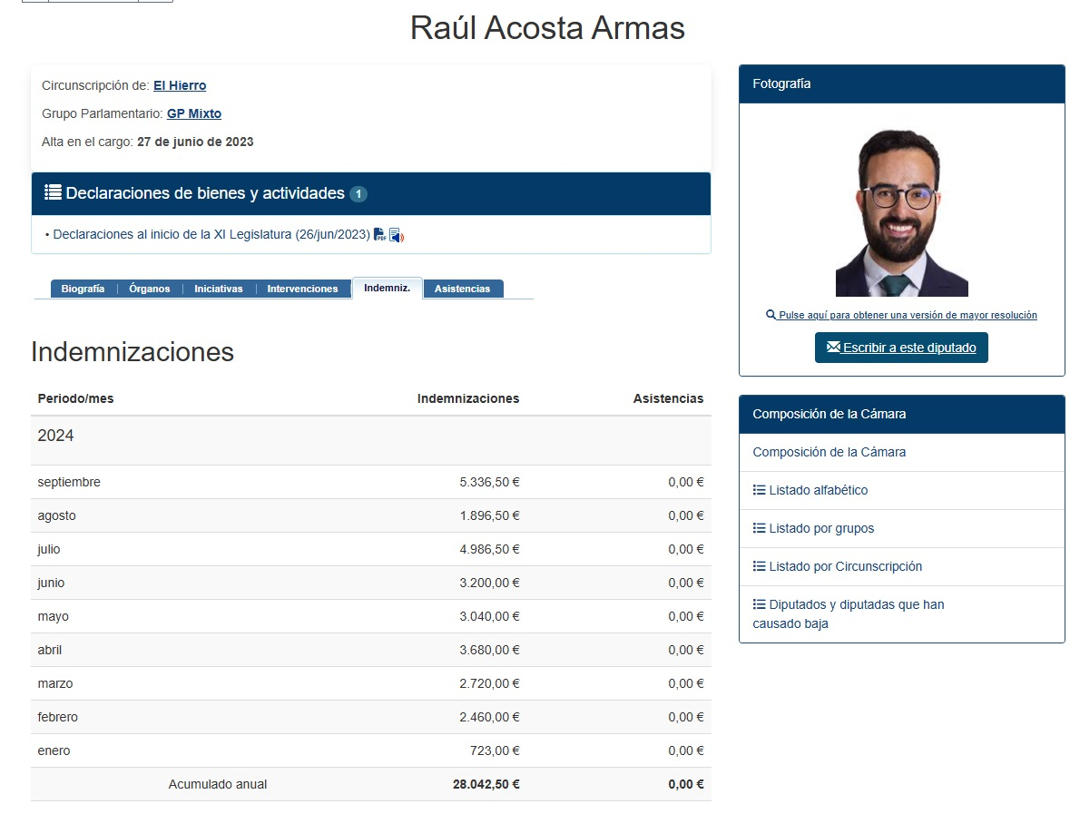The height and width of the screenshot is (814, 1070).
Task: Open the PDF icon for XI Legislatura declaration
Action: pos(379,235)
